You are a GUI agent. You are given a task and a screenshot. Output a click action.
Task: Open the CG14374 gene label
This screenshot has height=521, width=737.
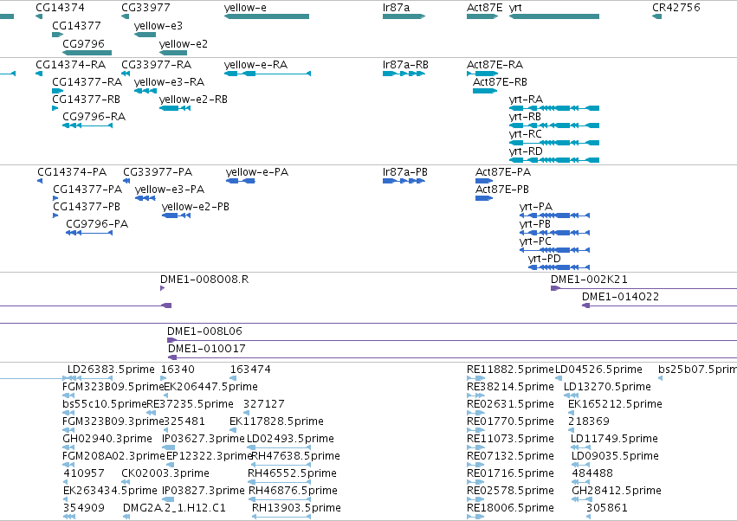coord(60,8)
